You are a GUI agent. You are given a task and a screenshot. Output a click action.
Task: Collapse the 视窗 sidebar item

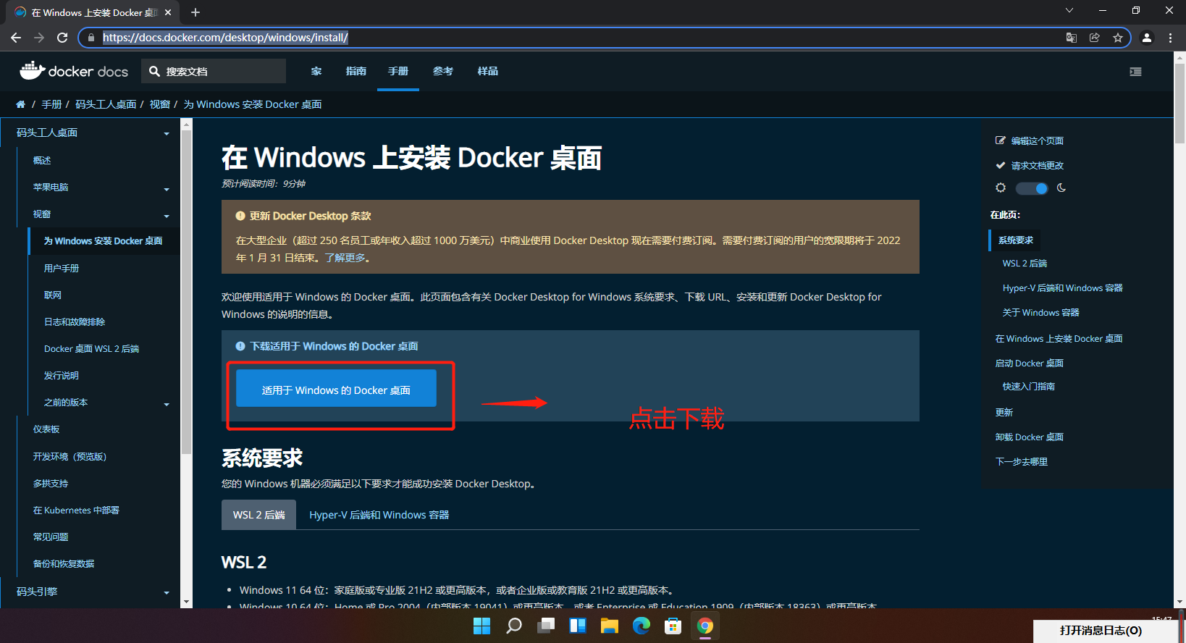167,216
